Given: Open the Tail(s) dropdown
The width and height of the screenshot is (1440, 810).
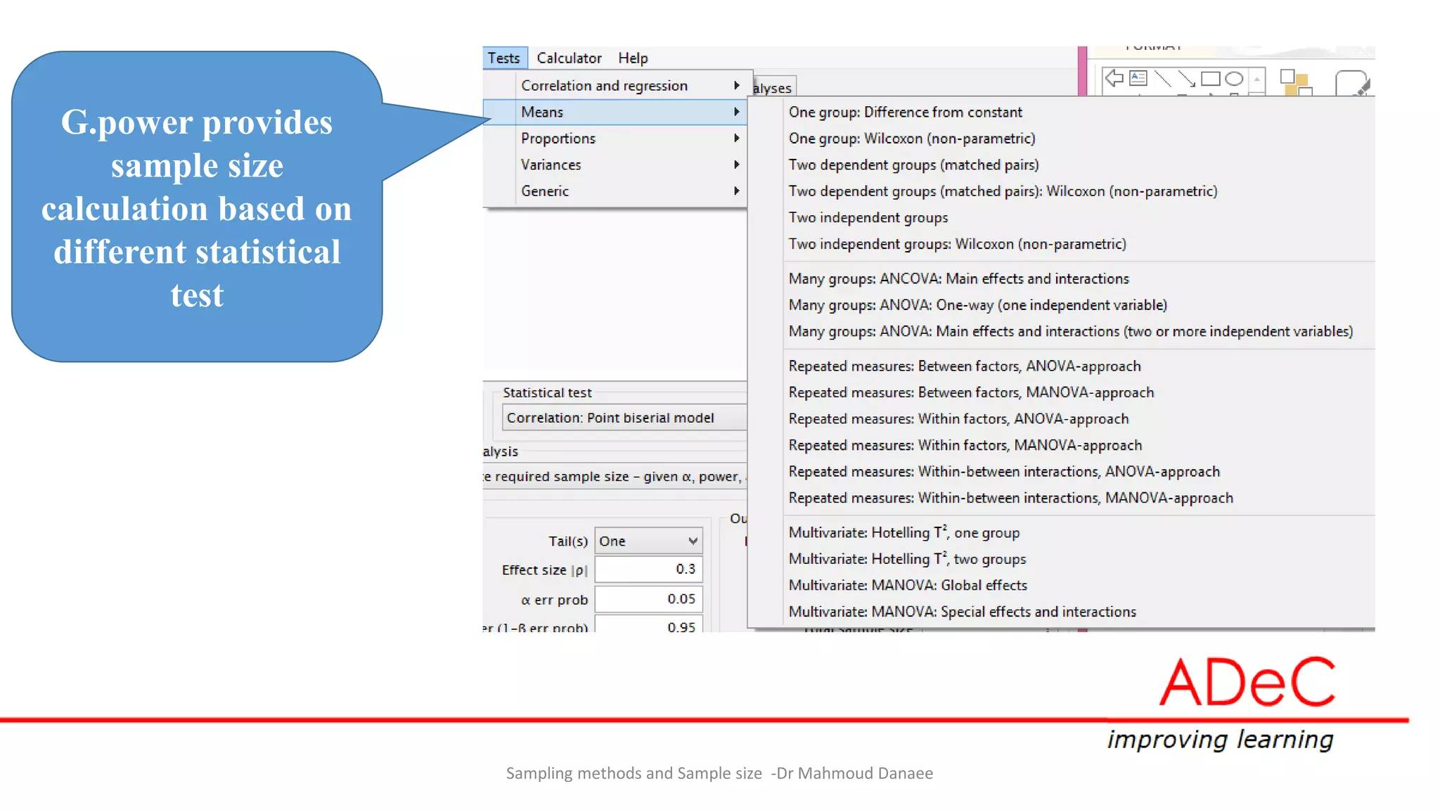Looking at the screenshot, I should (x=648, y=541).
